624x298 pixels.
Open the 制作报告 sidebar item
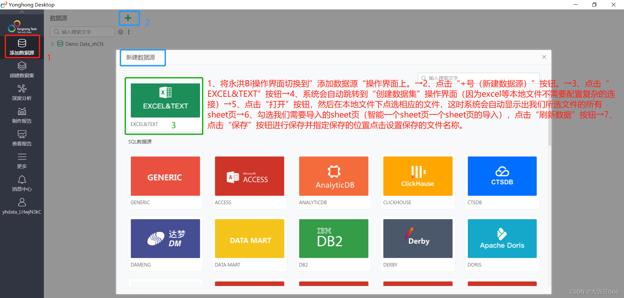click(x=22, y=115)
